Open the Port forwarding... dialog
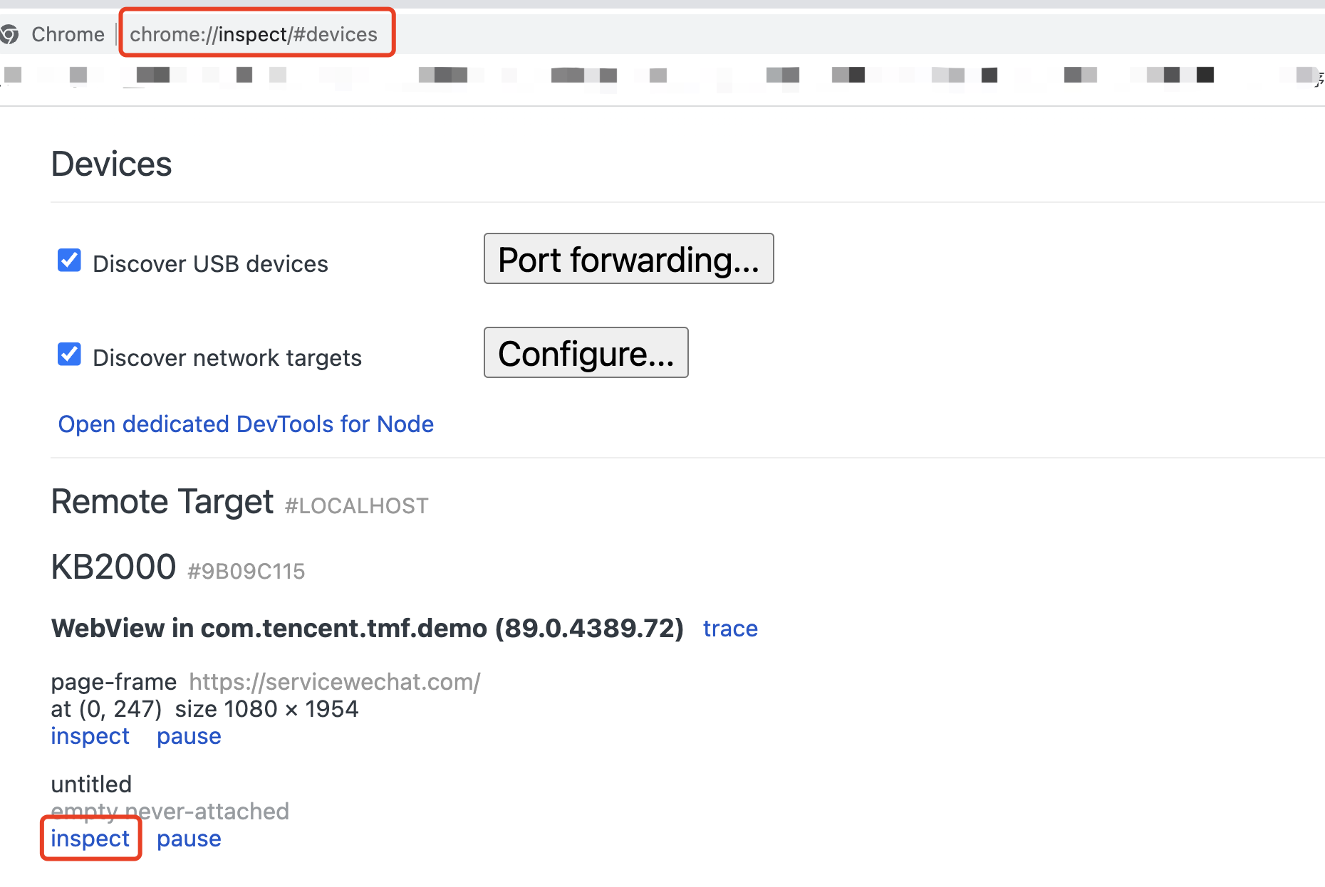1325x887 pixels. [x=628, y=259]
